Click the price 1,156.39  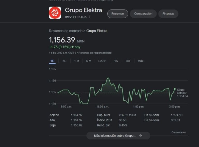pyautogui.click(x=62, y=40)
